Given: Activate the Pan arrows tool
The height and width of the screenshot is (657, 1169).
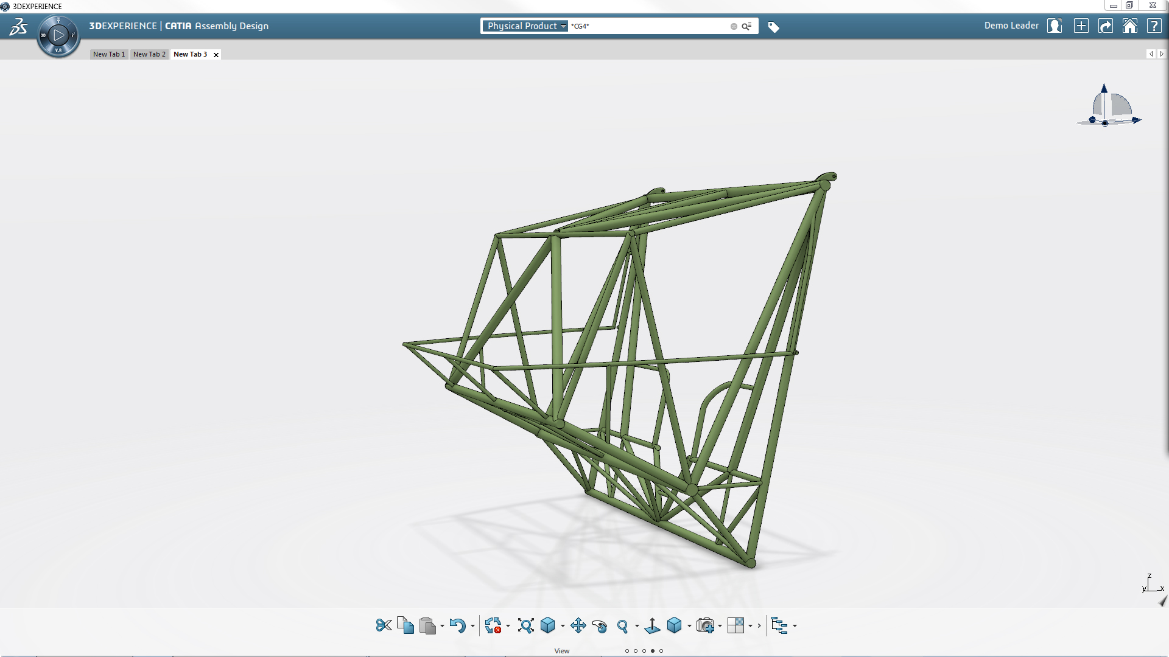Looking at the screenshot, I should tap(578, 625).
